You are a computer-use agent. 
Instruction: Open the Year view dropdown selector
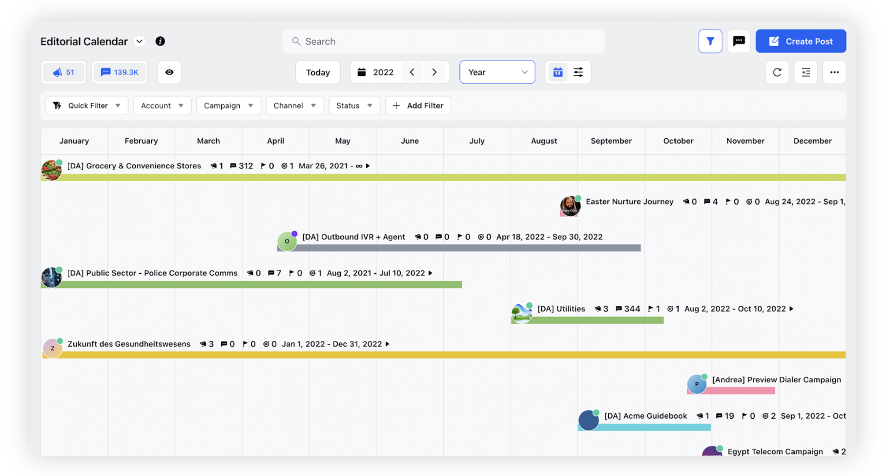(497, 71)
